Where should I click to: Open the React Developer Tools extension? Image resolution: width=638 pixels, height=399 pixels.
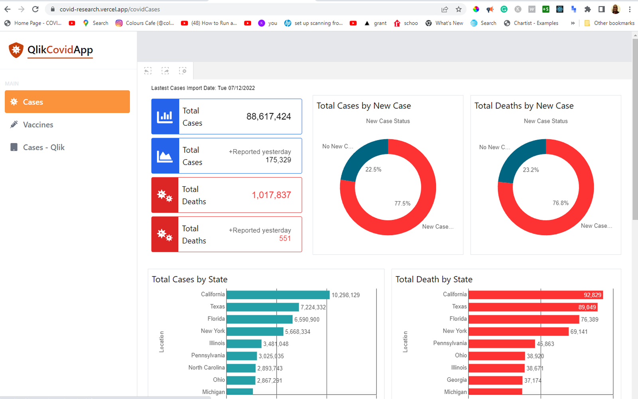(560, 9)
